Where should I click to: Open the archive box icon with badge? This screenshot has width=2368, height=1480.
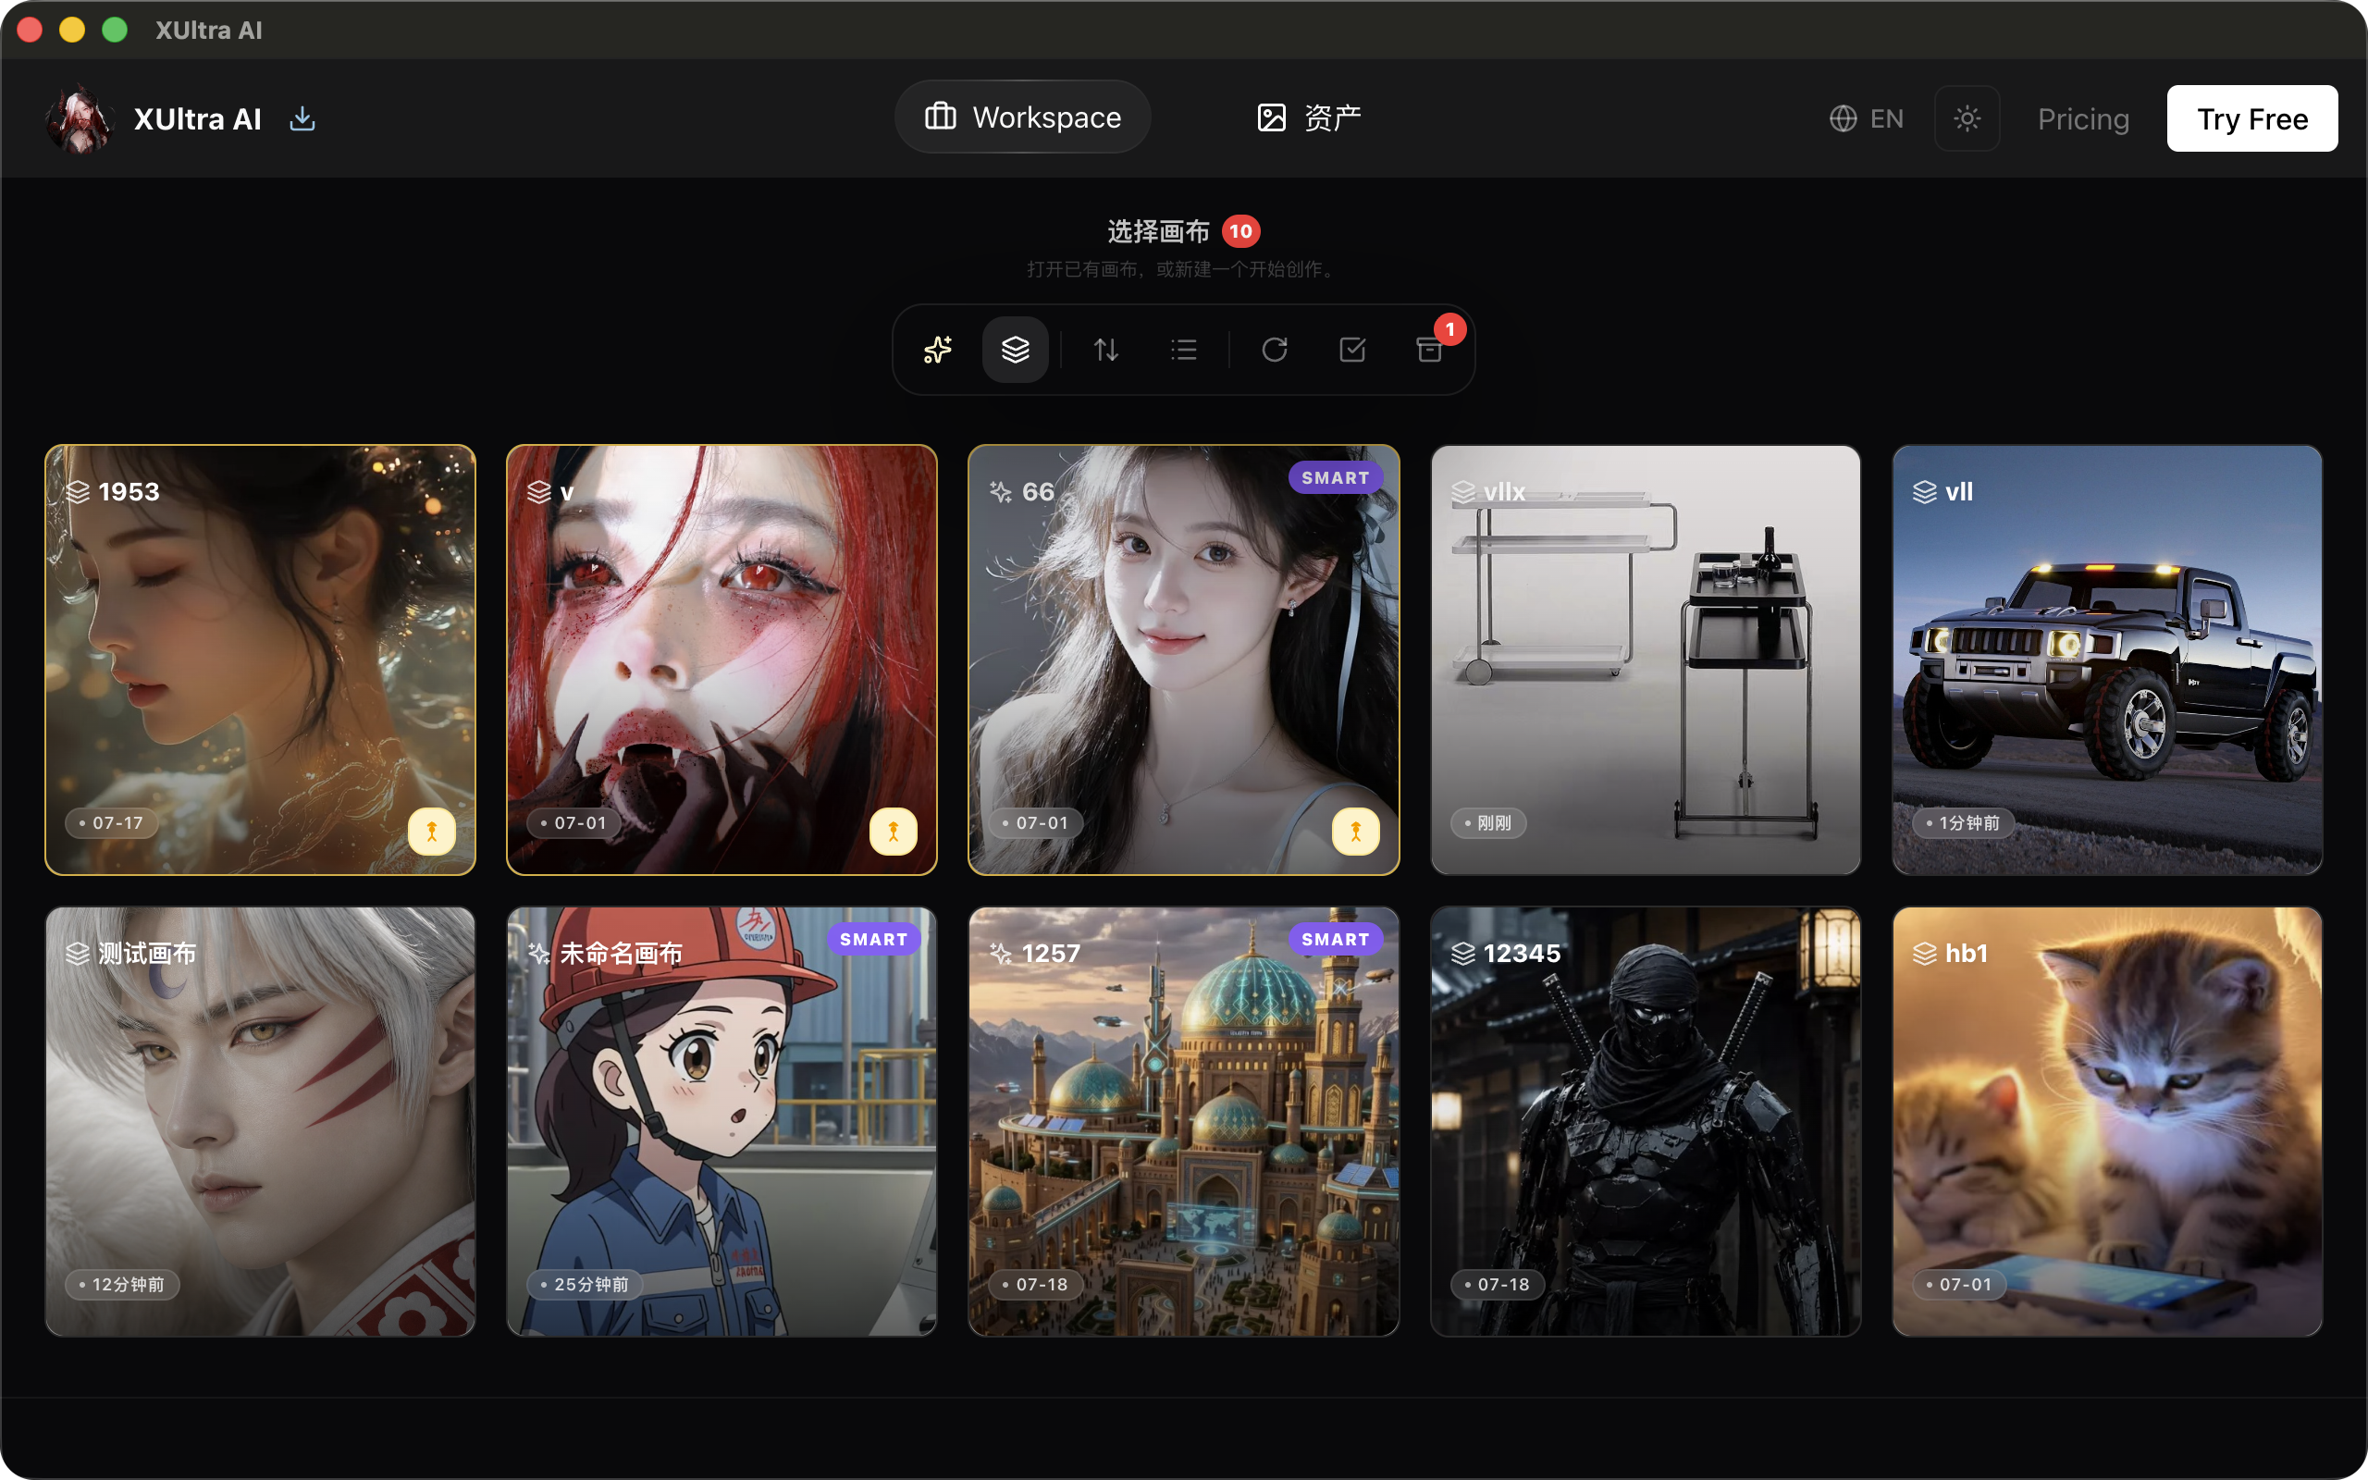click(1431, 350)
